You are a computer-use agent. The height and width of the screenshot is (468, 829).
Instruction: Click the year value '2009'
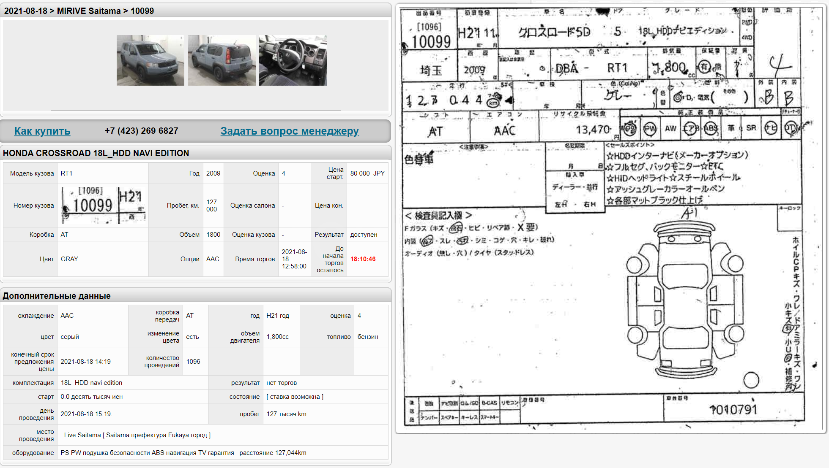tap(213, 173)
